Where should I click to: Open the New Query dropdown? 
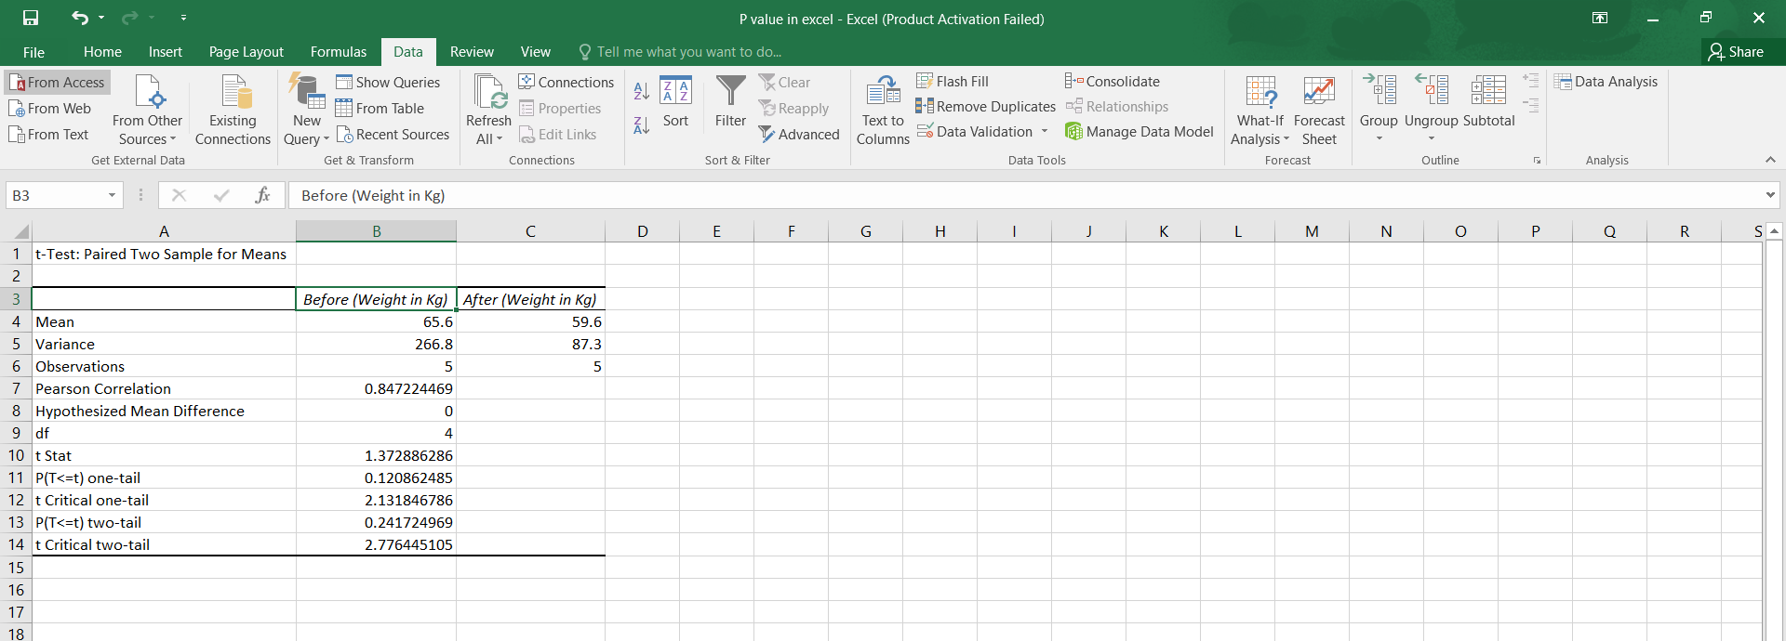click(307, 110)
